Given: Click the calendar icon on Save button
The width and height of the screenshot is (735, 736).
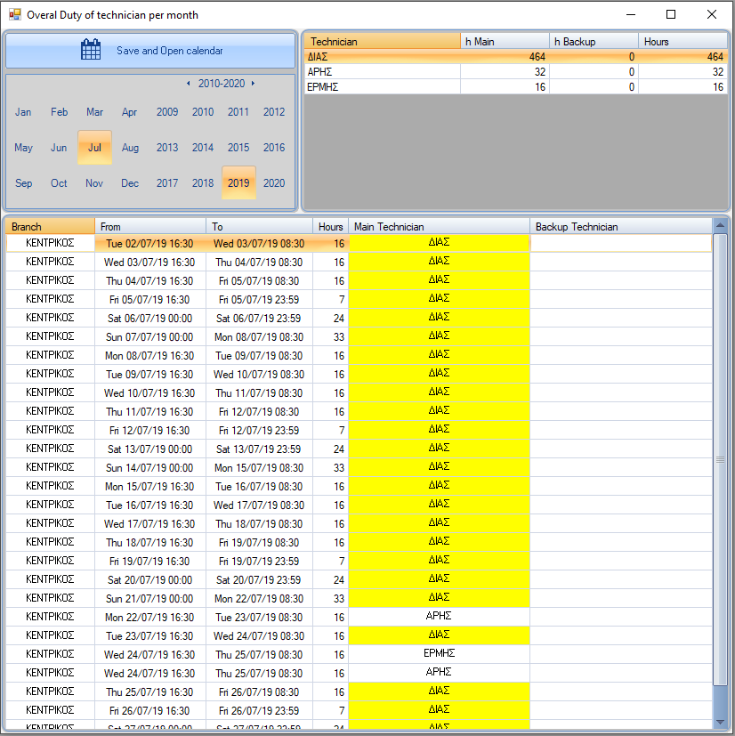Looking at the screenshot, I should click(x=91, y=50).
